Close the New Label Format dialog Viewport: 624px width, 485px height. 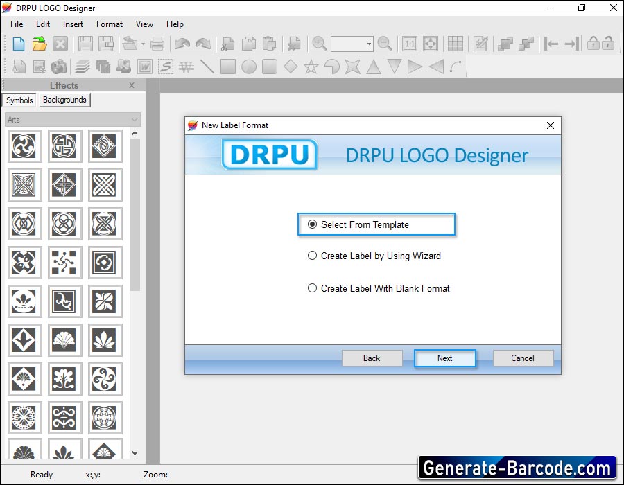[x=551, y=125]
